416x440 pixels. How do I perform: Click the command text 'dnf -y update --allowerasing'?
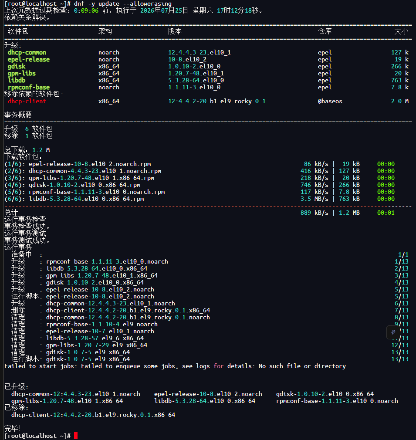tap(123, 3)
